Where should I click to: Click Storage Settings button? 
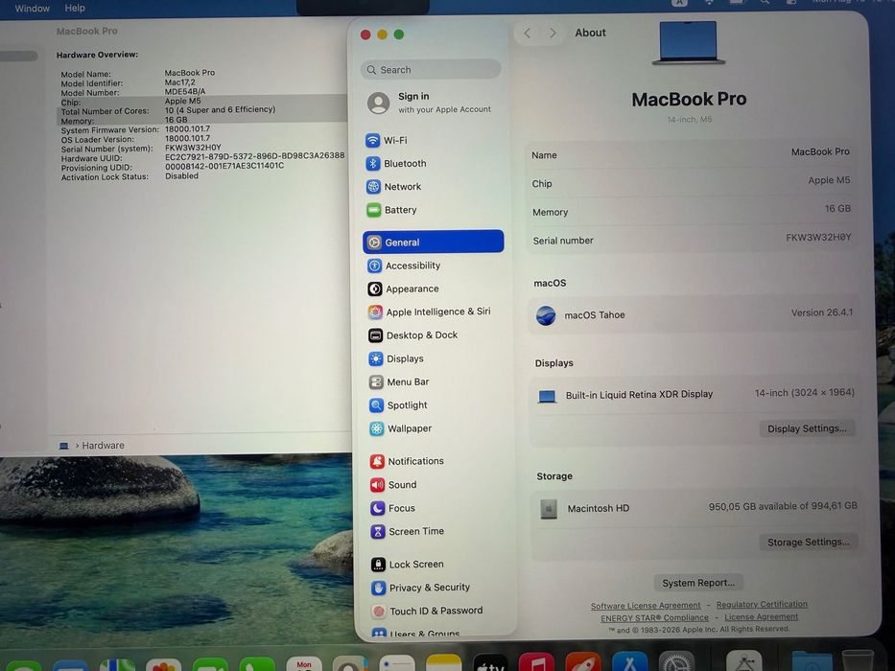808,542
